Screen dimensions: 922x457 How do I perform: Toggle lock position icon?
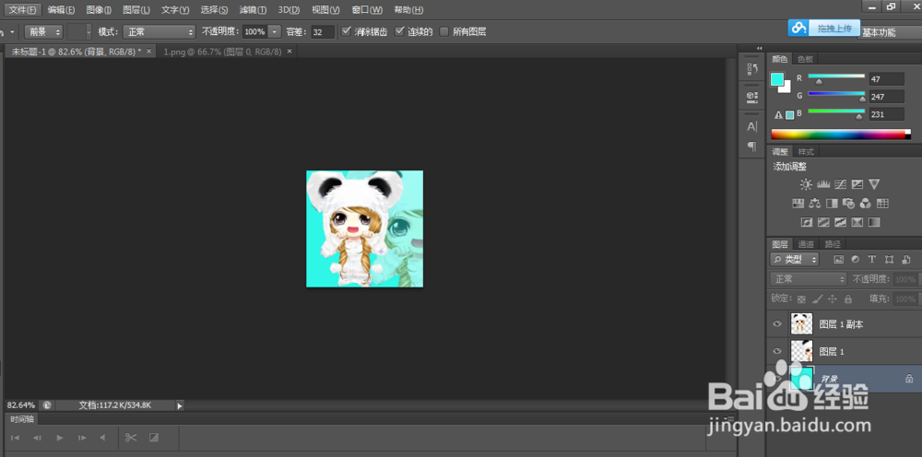(x=832, y=299)
